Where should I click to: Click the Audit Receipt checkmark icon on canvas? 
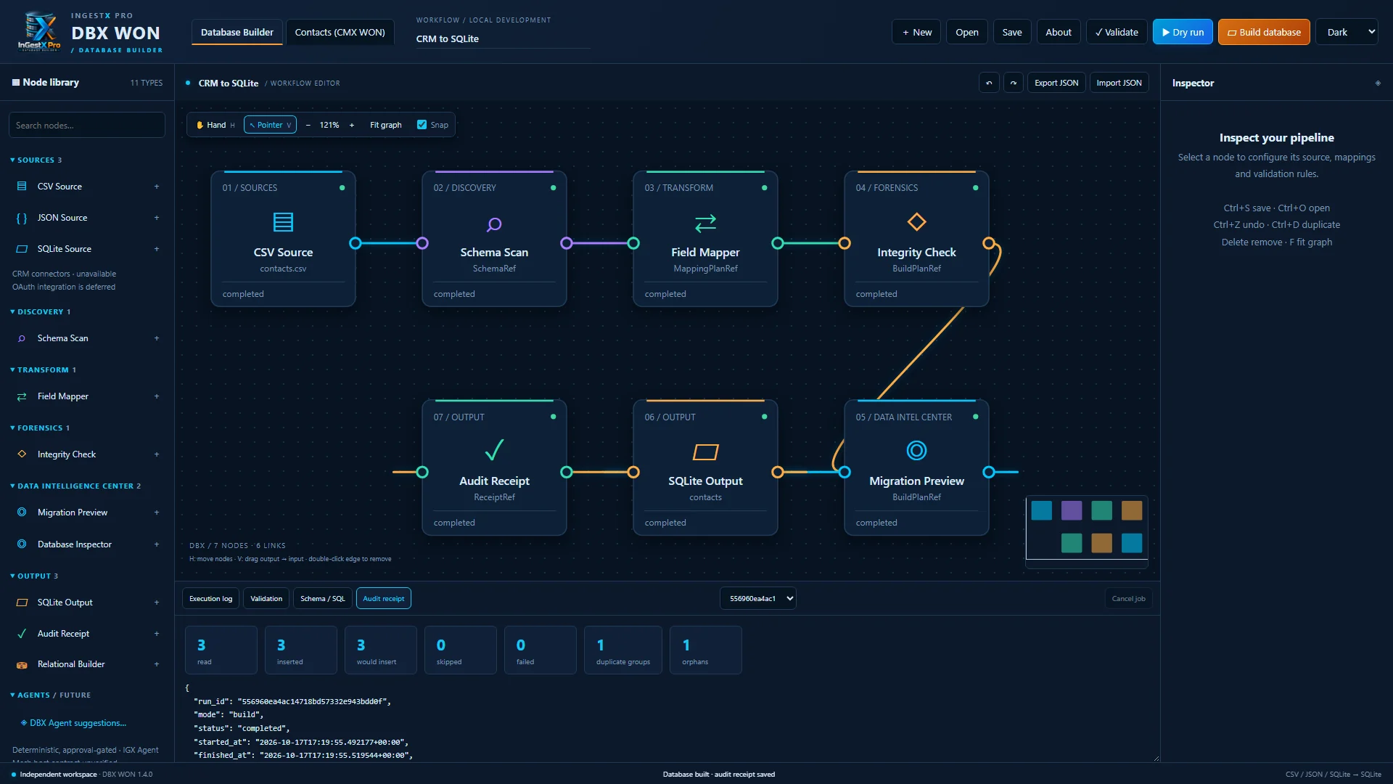(494, 451)
